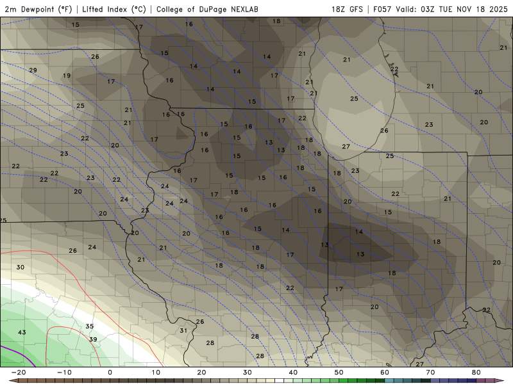This screenshot has height=384, width=513.
Task: Click the dewpoint value 35 on map
Action: pos(90,326)
